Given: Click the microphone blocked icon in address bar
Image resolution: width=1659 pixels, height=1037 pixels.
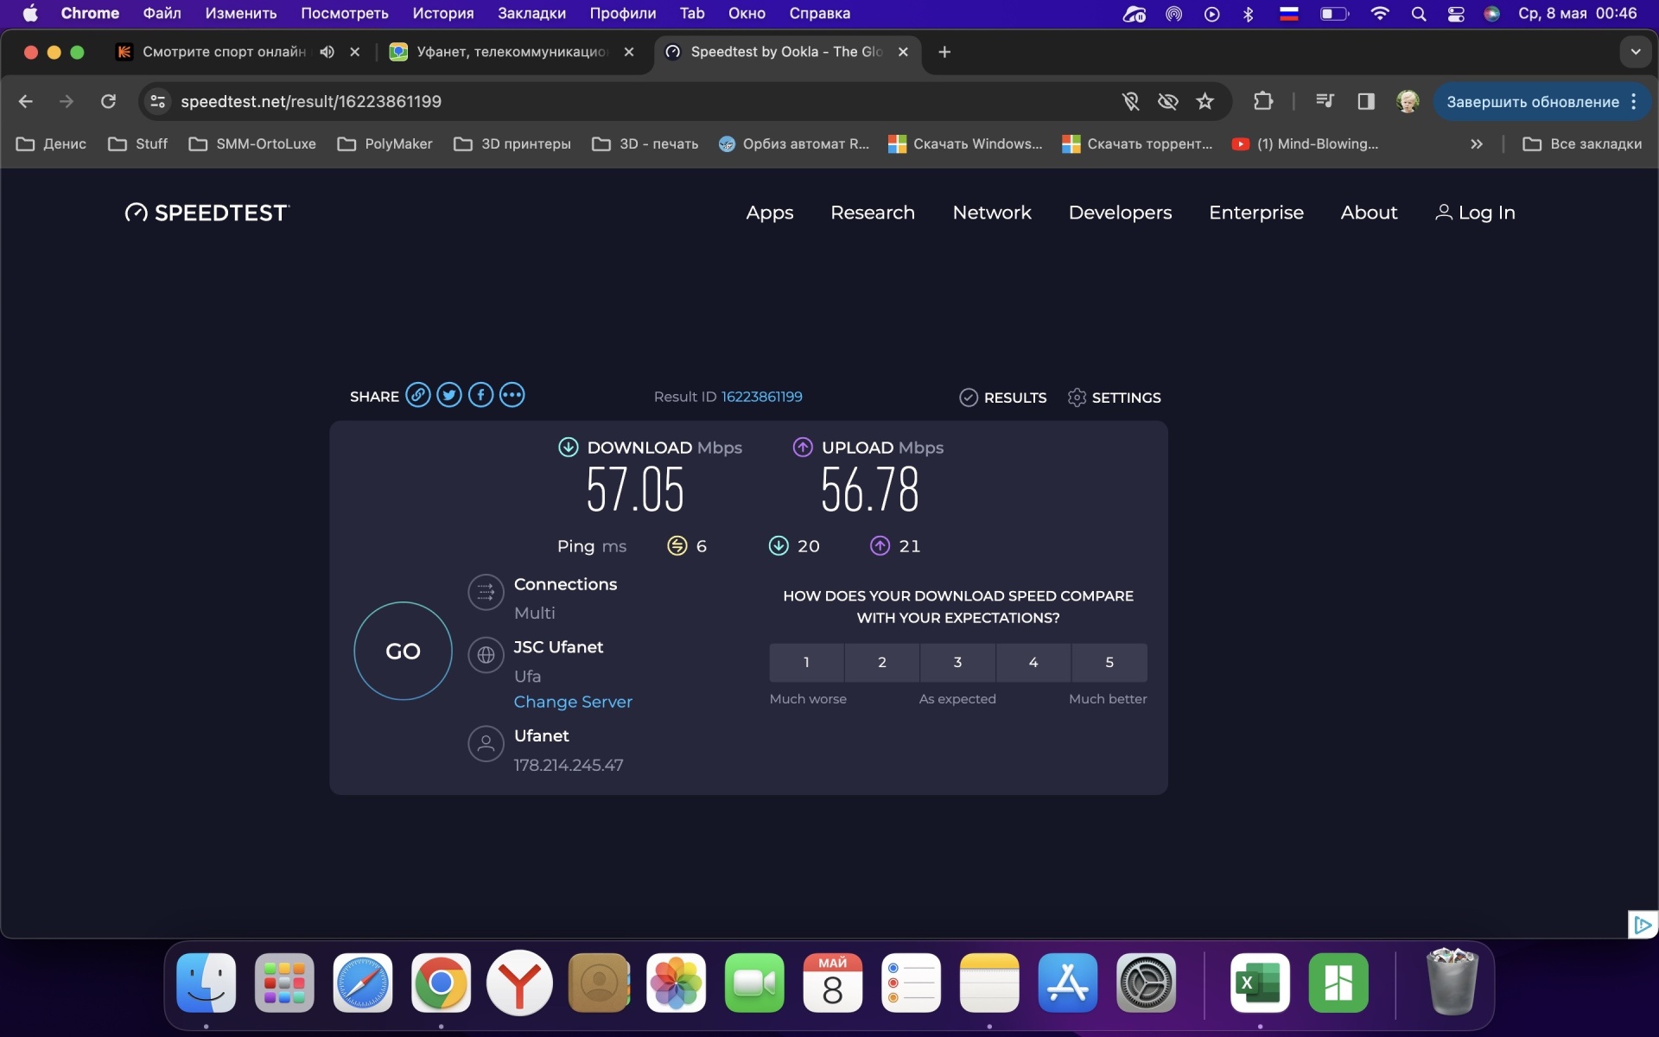Looking at the screenshot, I should point(1130,102).
